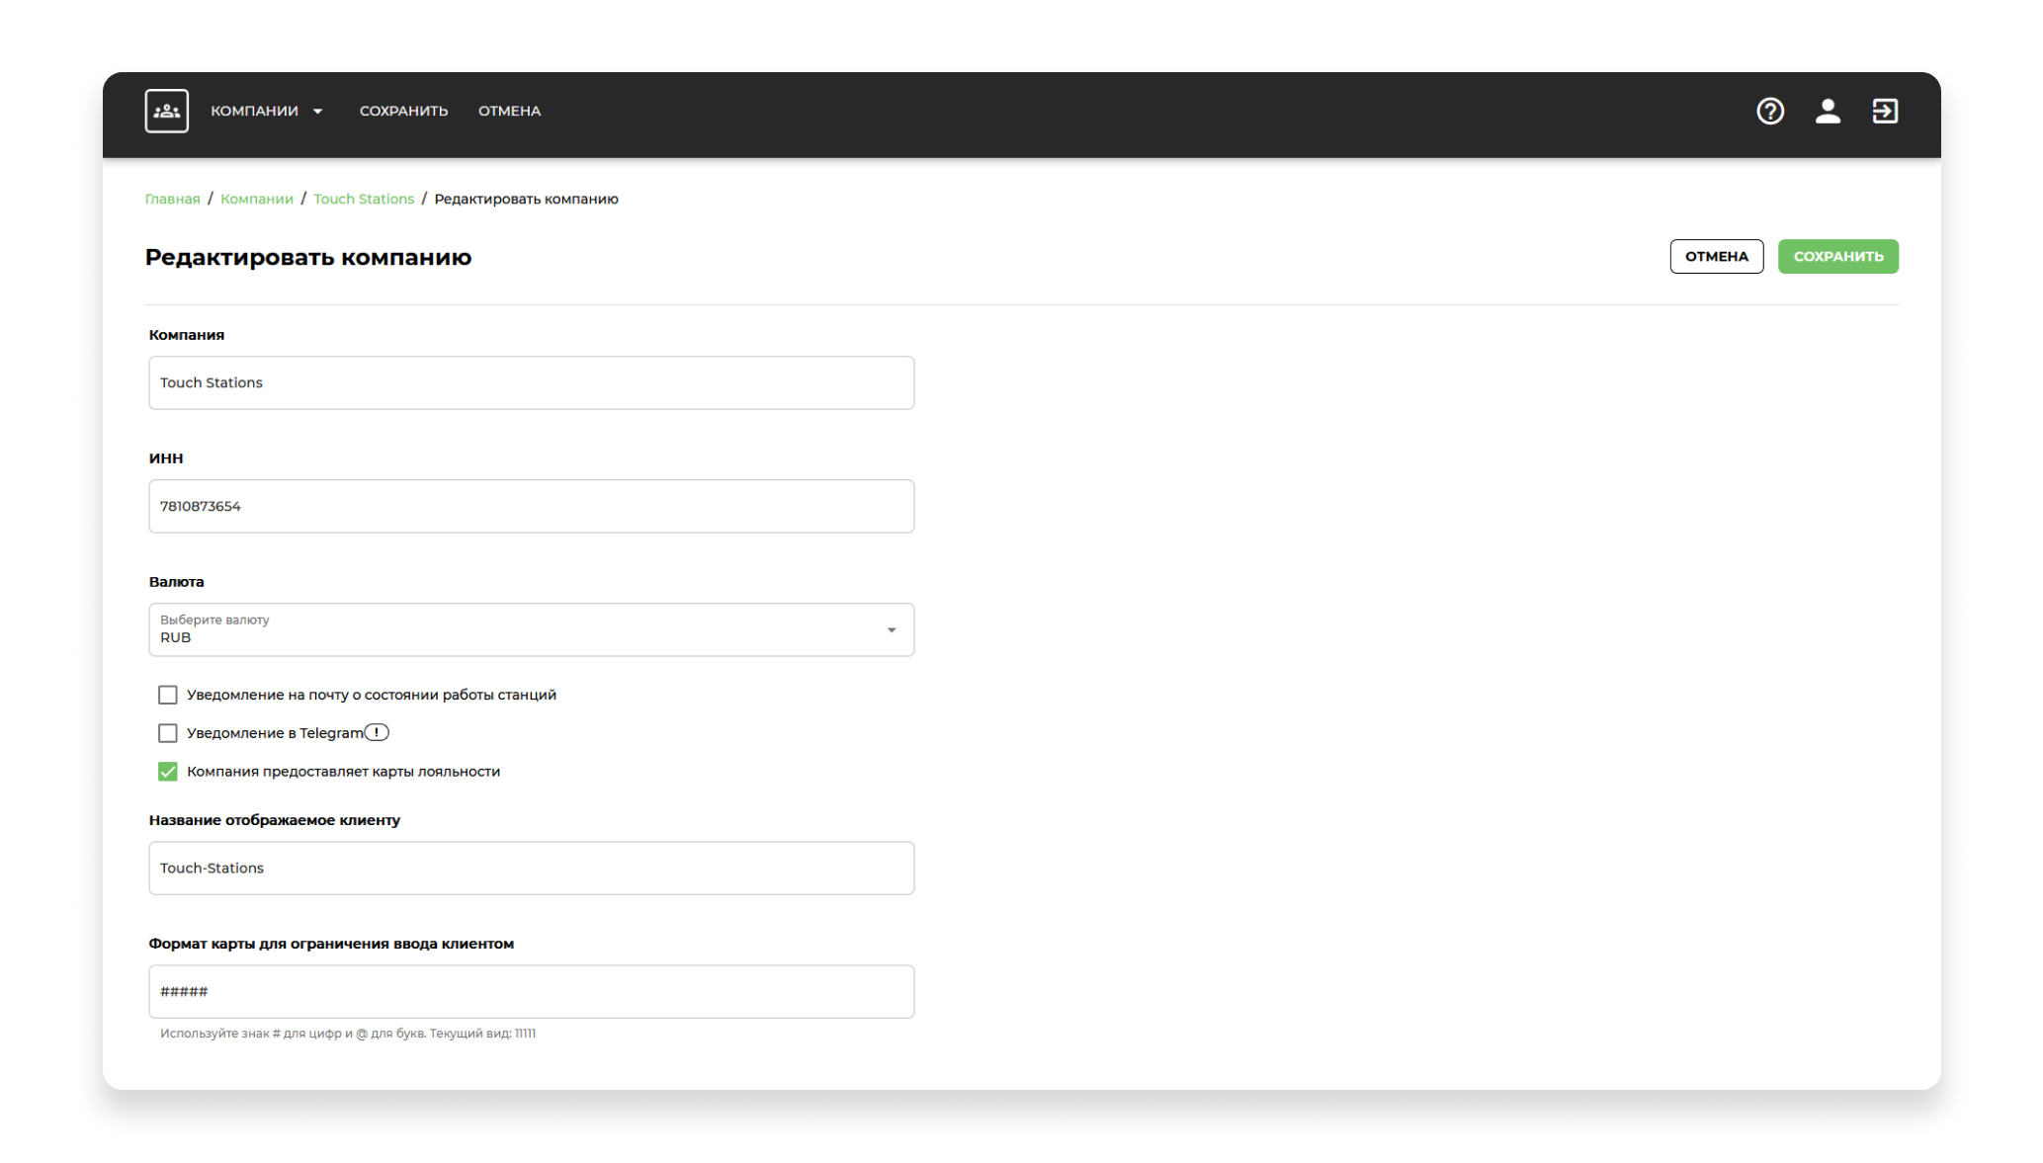The image size is (2043, 1163).
Task: Click the card format ##### field
Action: coord(531,991)
